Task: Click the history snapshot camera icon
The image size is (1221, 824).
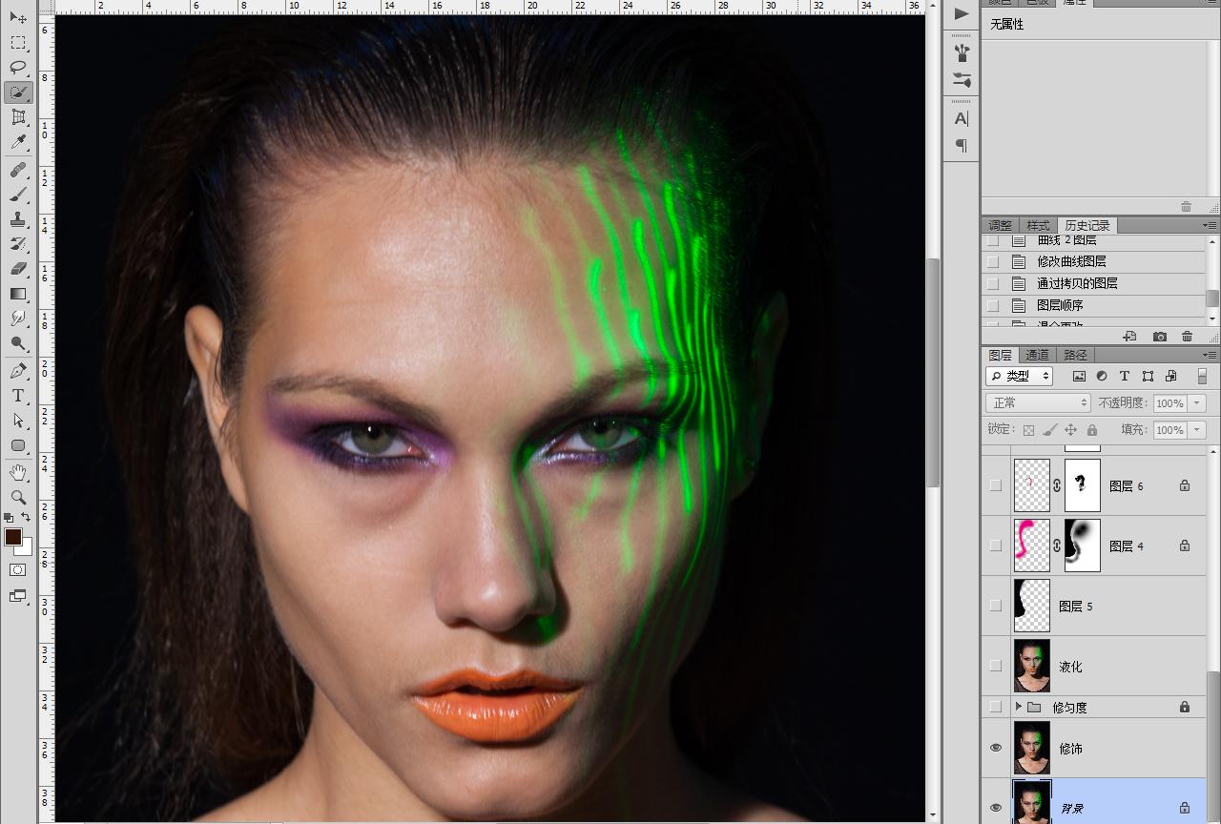Action: tap(1159, 337)
